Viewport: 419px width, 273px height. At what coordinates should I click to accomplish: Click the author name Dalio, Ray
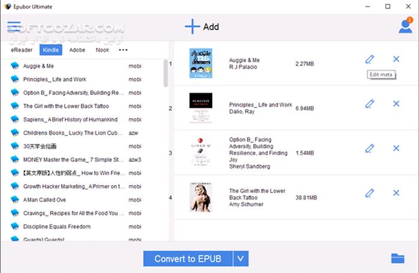[242, 112]
